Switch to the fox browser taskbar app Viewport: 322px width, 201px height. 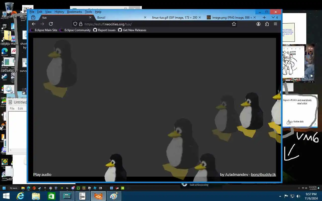click(x=98, y=196)
